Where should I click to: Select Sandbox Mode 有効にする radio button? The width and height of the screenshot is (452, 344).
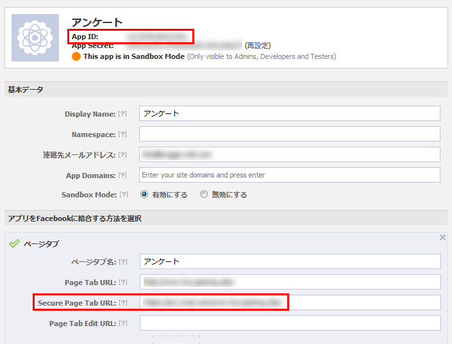[x=144, y=195]
